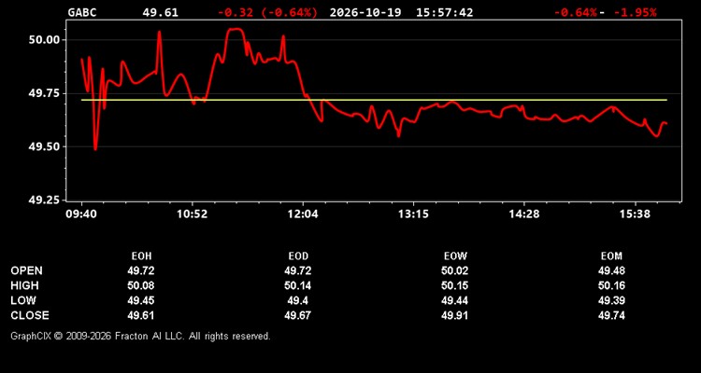Click the change value -0.32 (-0.64%)

pos(268,12)
